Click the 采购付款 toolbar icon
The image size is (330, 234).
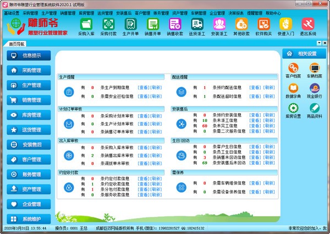coord(108,26)
